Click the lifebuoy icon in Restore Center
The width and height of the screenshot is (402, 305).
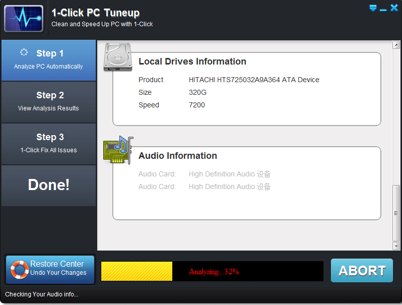[20, 270]
